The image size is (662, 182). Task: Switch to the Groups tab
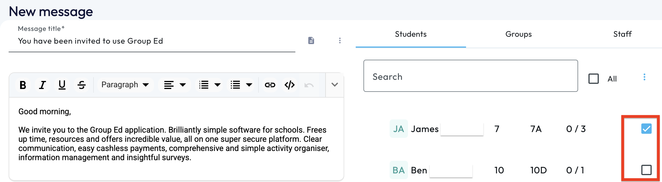(518, 34)
